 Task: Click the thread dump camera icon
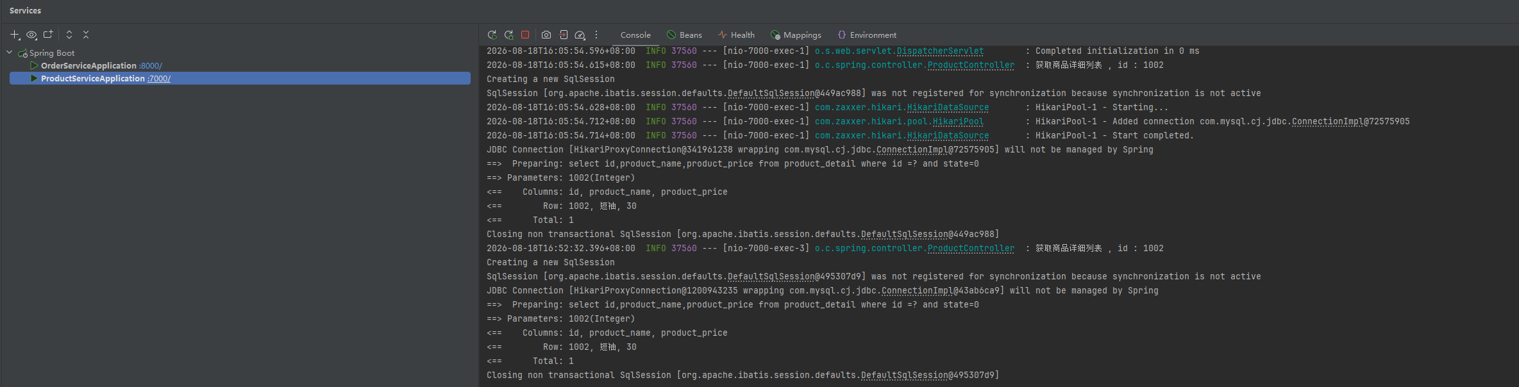(546, 35)
